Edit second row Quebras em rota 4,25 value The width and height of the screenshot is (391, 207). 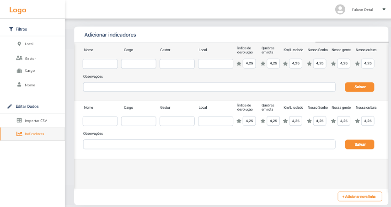click(x=273, y=121)
